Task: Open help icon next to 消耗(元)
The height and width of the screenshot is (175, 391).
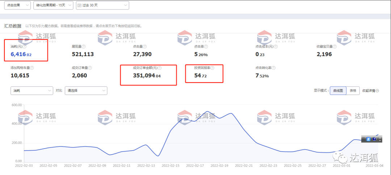Action: coord(25,47)
